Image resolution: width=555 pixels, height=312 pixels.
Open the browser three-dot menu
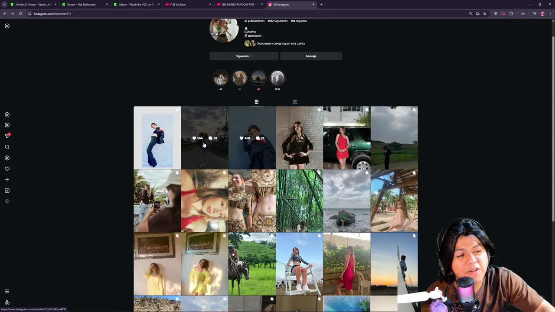pyautogui.click(x=550, y=13)
